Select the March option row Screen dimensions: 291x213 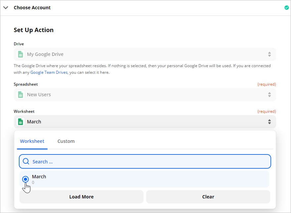(x=144, y=179)
